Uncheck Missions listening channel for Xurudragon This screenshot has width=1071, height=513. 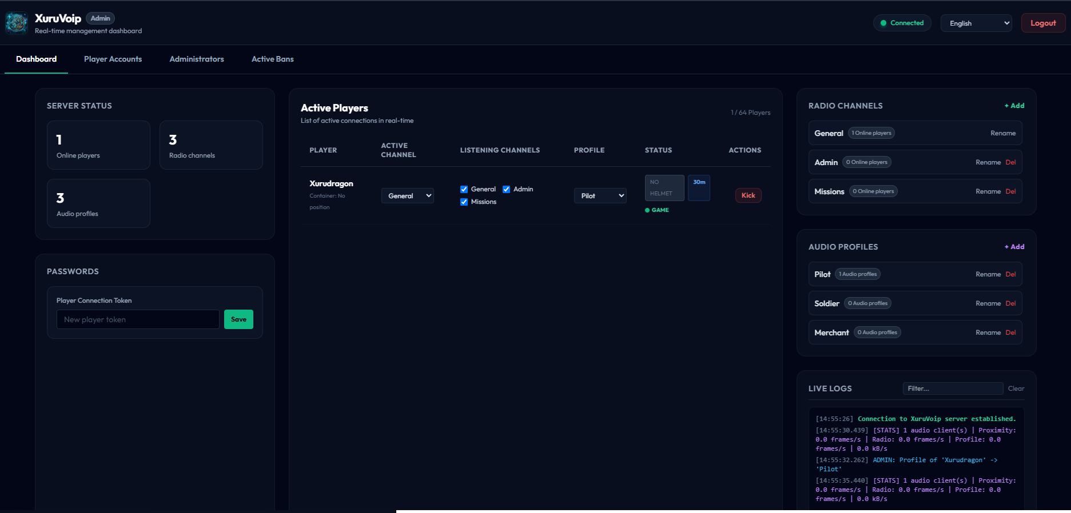464,202
